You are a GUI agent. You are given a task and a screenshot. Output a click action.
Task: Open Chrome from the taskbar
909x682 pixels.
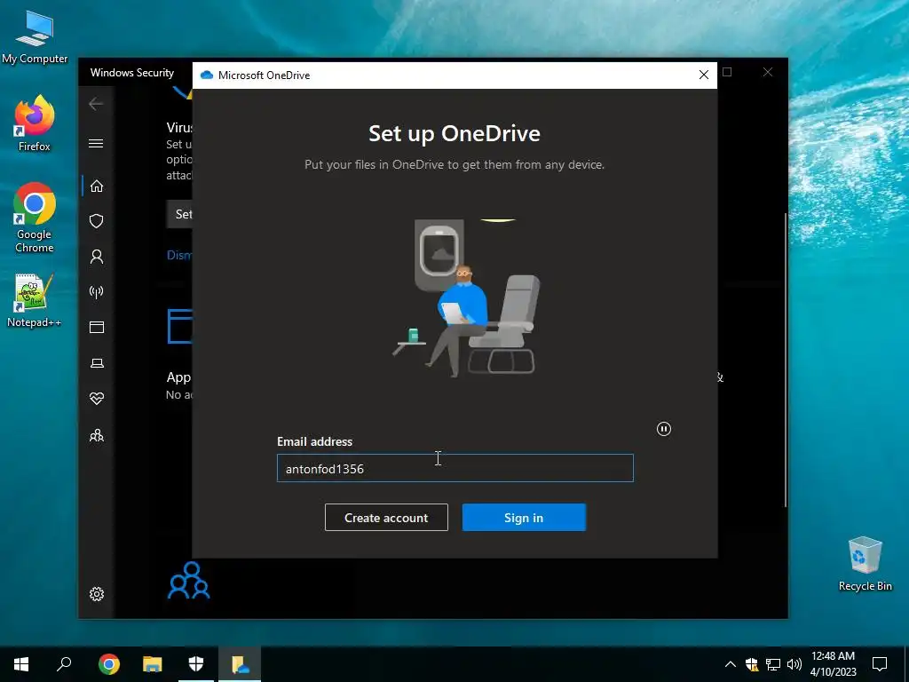pyautogui.click(x=108, y=664)
